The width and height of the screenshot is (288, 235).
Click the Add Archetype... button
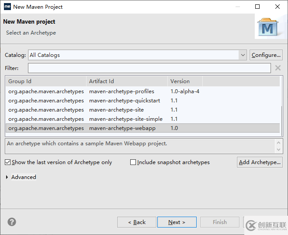pyautogui.click(x=260, y=162)
